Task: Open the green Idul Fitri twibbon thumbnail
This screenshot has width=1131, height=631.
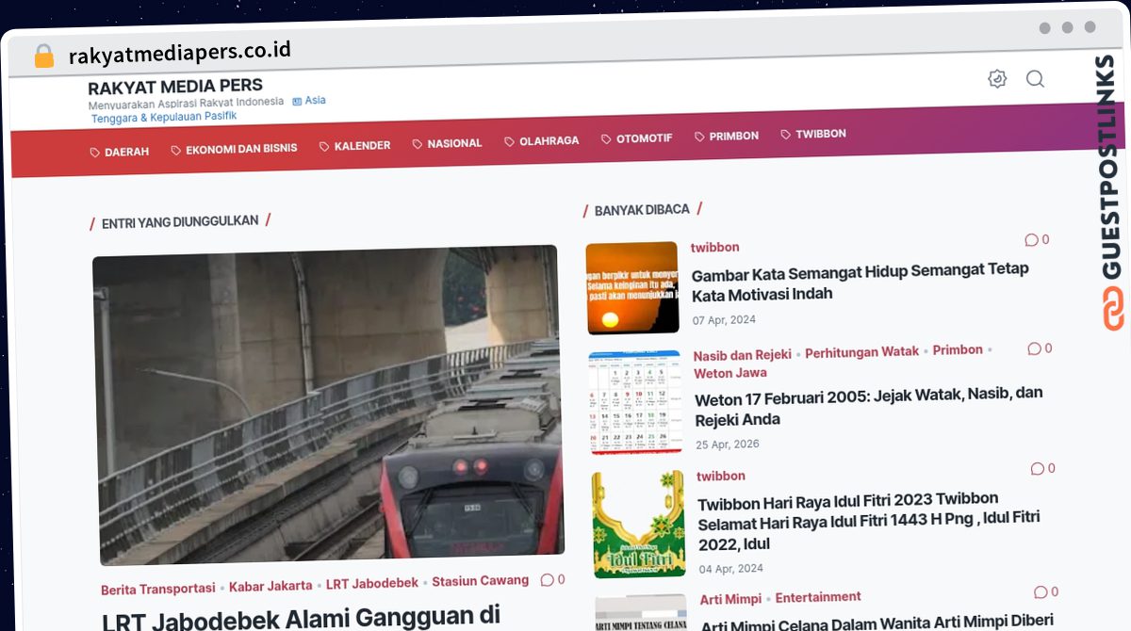Action: click(x=639, y=524)
